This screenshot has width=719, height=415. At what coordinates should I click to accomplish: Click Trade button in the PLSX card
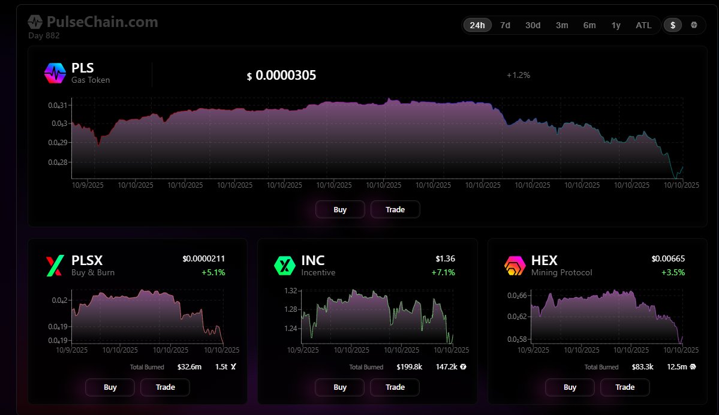pos(165,387)
